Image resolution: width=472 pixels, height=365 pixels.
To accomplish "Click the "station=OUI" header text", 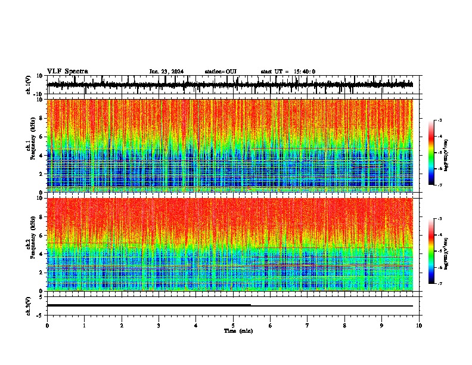I will pyautogui.click(x=221, y=72).
